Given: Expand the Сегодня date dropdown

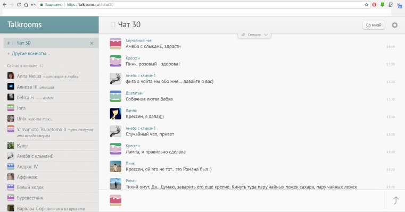Looking at the screenshot, I should point(254,35).
